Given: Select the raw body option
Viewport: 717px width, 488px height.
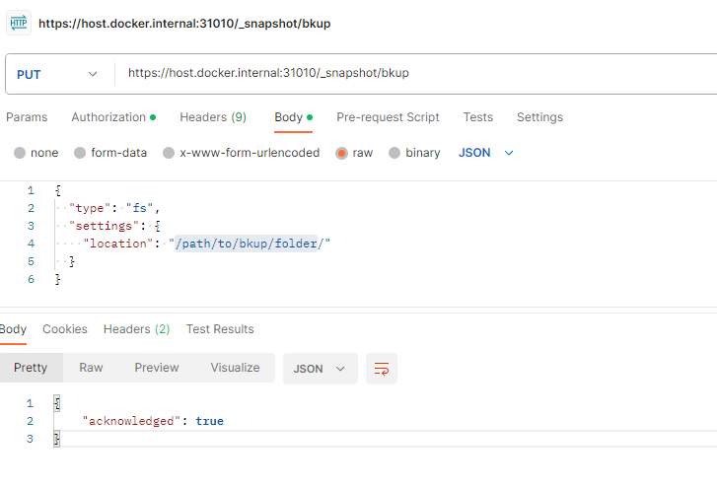Looking at the screenshot, I should pyautogui.click(x=356, y=153).
